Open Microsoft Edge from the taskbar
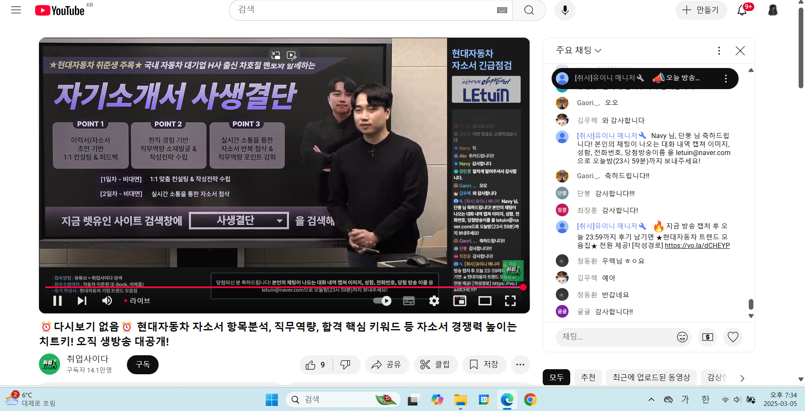The height and width of the screenshot is (411, 805). [507, 400]
